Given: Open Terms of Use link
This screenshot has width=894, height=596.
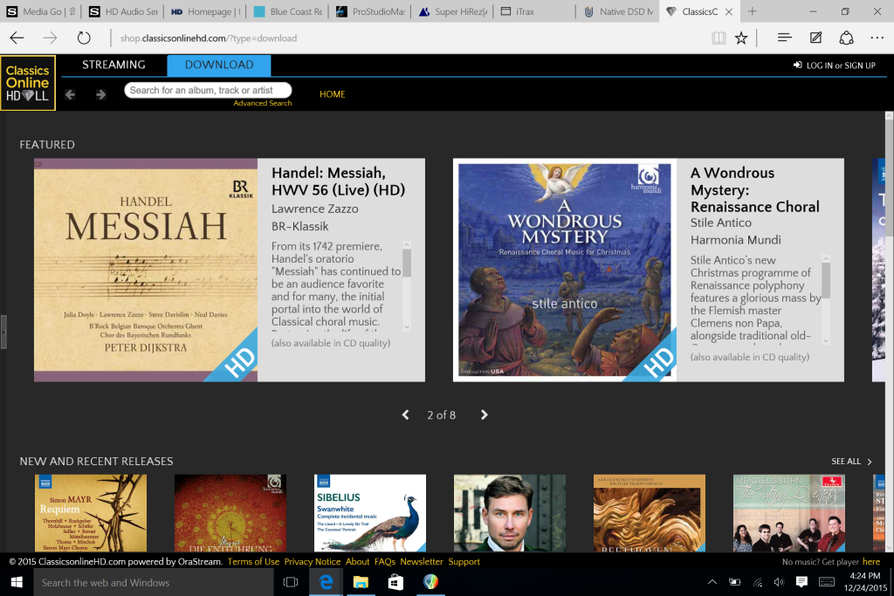Looking at the screenshot, I should [x=253, y=562].
